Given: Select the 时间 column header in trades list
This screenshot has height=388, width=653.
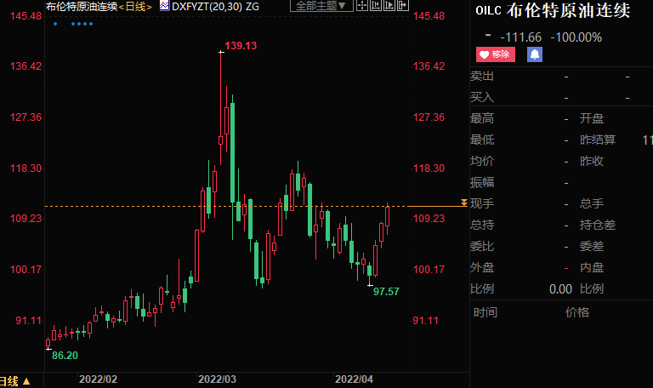Looking at the screenshot, I should point(485,312).
